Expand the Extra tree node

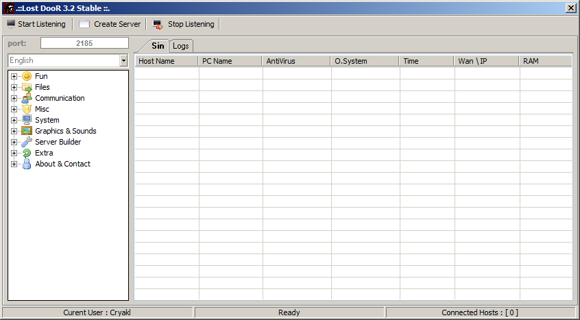point(14,153)
